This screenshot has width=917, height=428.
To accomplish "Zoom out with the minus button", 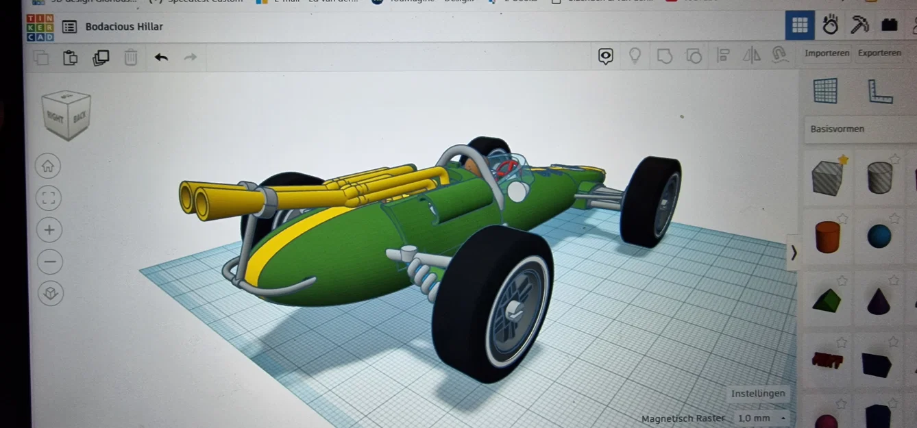I will tap(49, 262).
